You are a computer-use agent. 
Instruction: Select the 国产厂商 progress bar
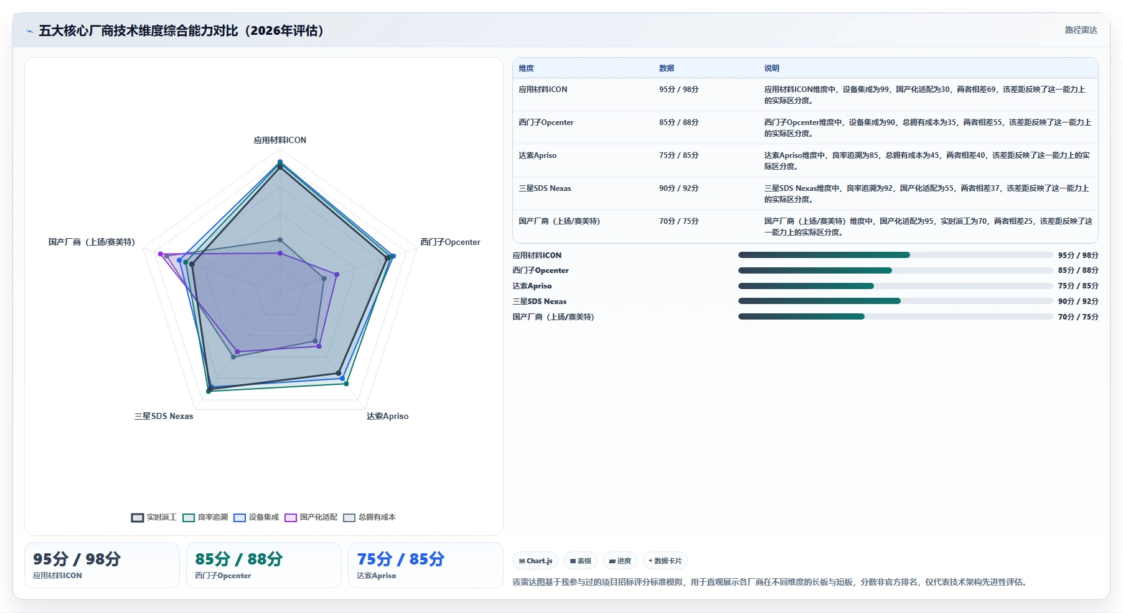pos(895,316)
